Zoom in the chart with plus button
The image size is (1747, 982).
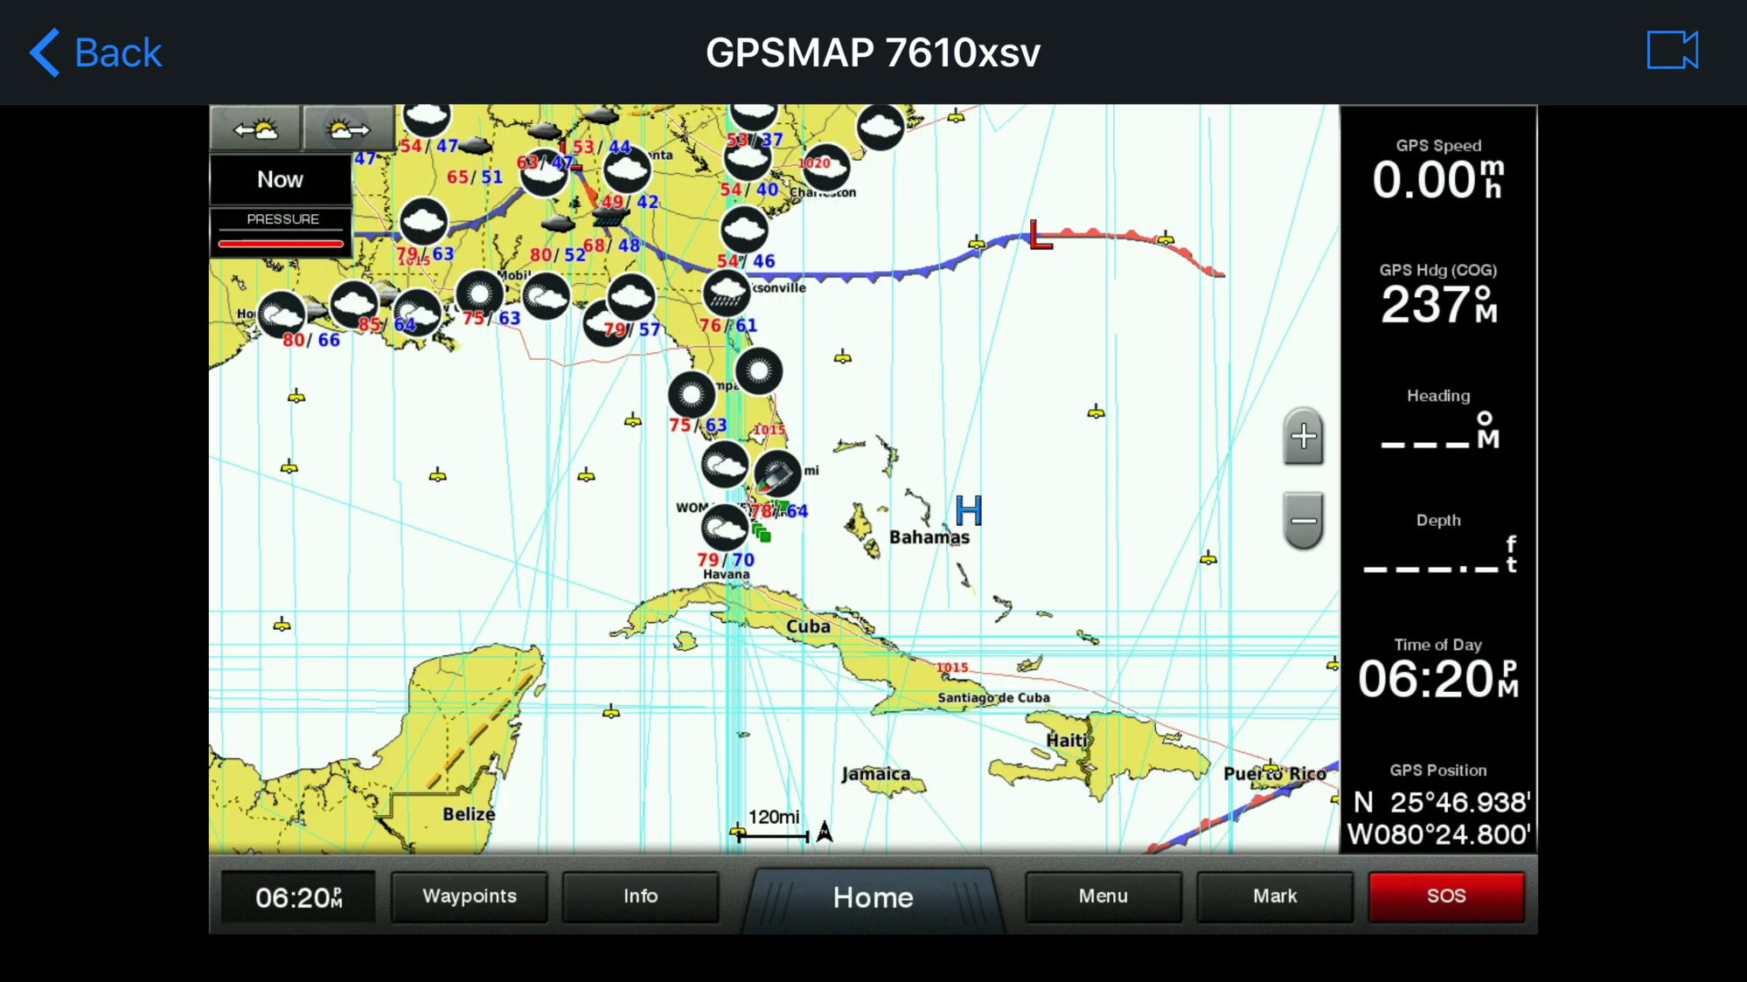pos(1303,436)
